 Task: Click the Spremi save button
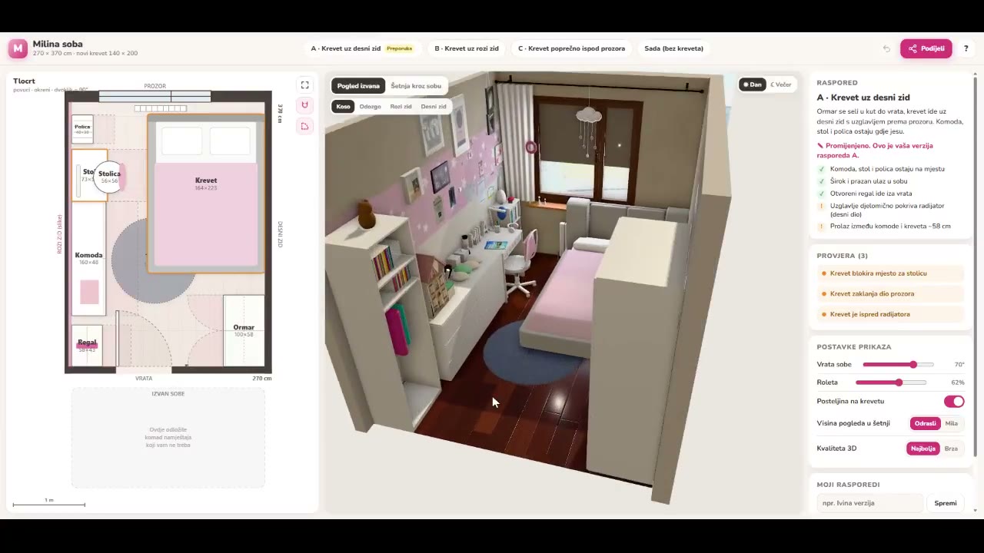point(946,503)
